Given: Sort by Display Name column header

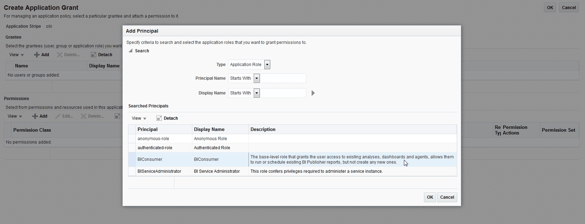Looking at the screenshot, I should (209, 130).
